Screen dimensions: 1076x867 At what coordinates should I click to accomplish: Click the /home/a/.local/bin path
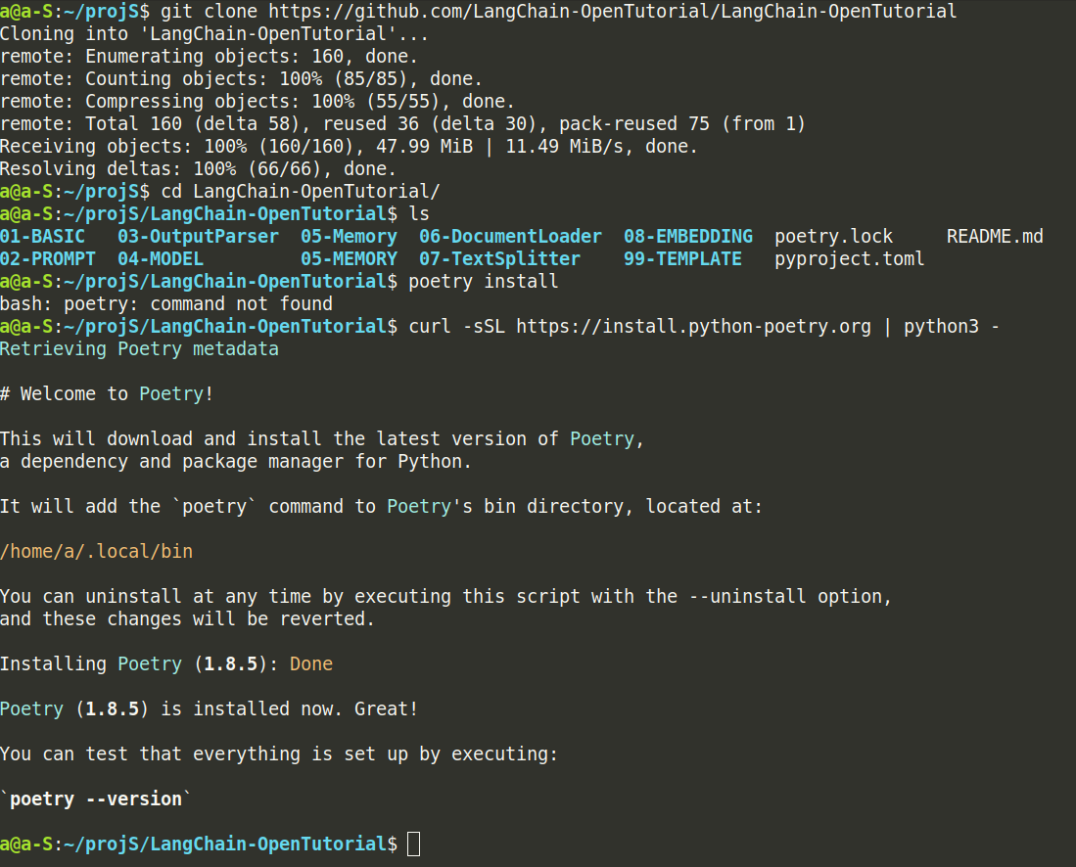coord(97,552)
